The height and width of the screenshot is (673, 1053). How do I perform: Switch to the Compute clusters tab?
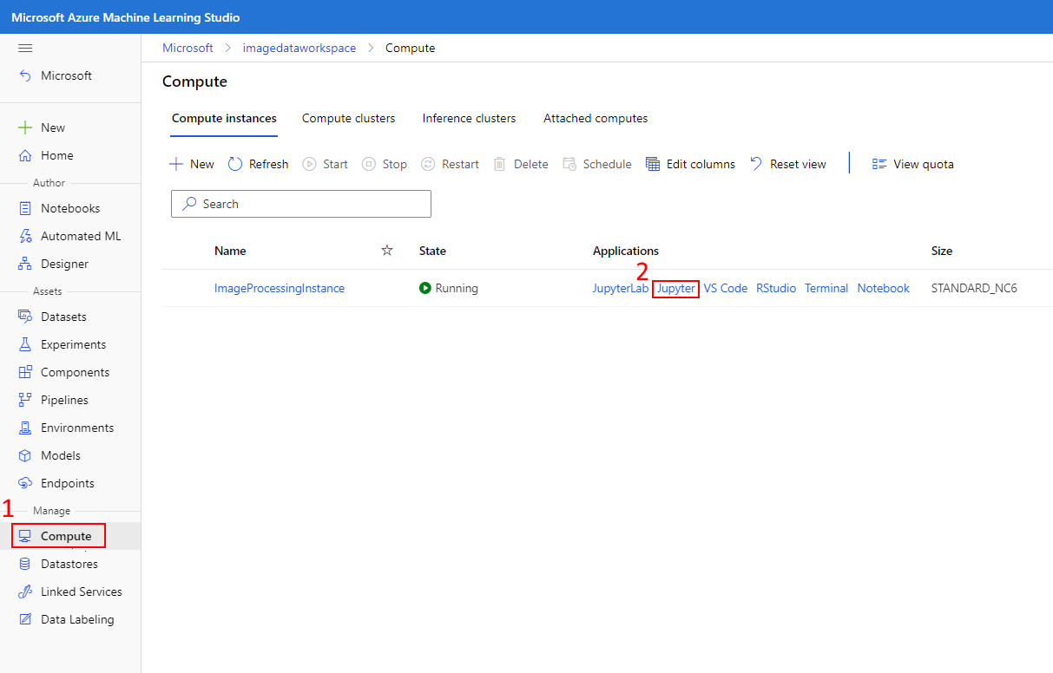point(348,118)
